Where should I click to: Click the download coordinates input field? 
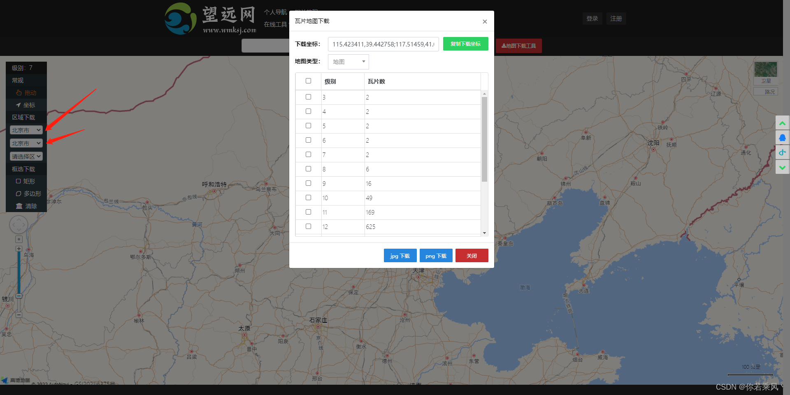click(x=383, y=44)
